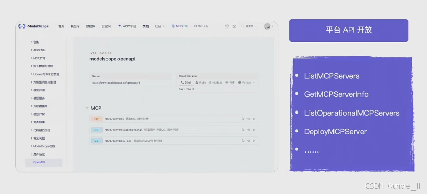Expand AIGC专区 in the docs sidebar
The height and width of the screenshot is (194, 427).
[38, 50]
